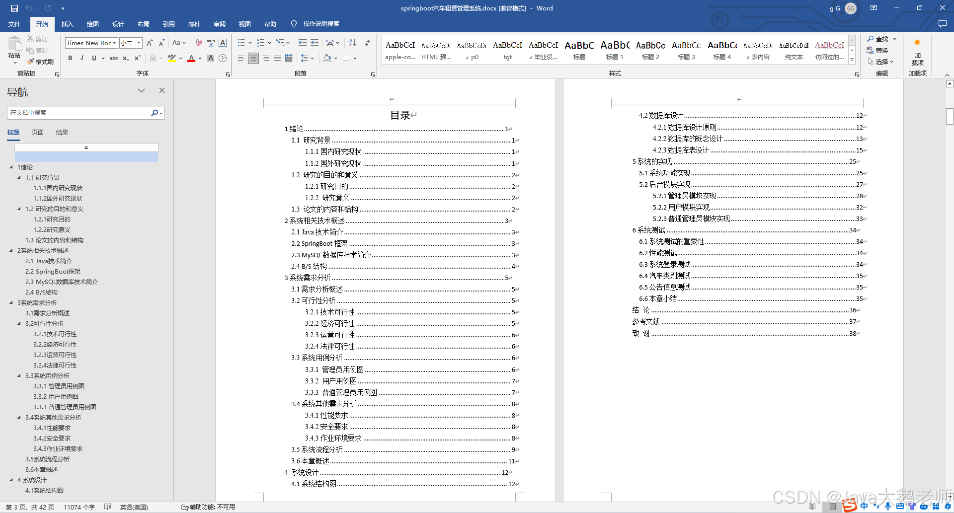Apply the yellow text highlight color
Viewport: 954px width, 513px height.
(172, 58)
